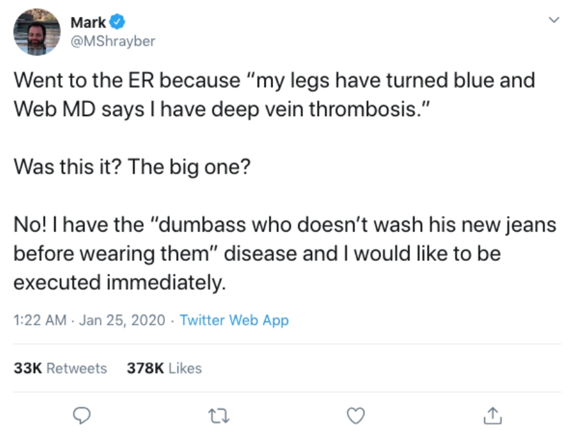Open the @MShrayber handle link

pyautogui.click(x=112, y=41)
